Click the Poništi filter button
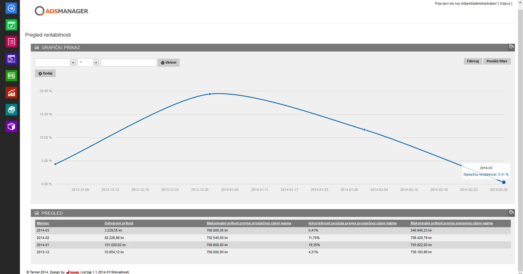Viewport: 523px width, 274px height. (497, 61)
